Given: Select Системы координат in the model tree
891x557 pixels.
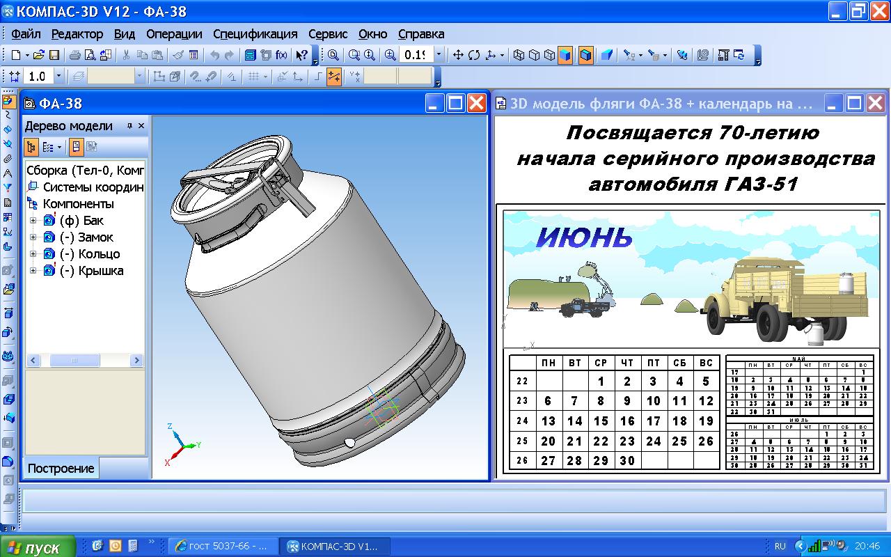Looking at the screenshot, I should tap(93, 187).
